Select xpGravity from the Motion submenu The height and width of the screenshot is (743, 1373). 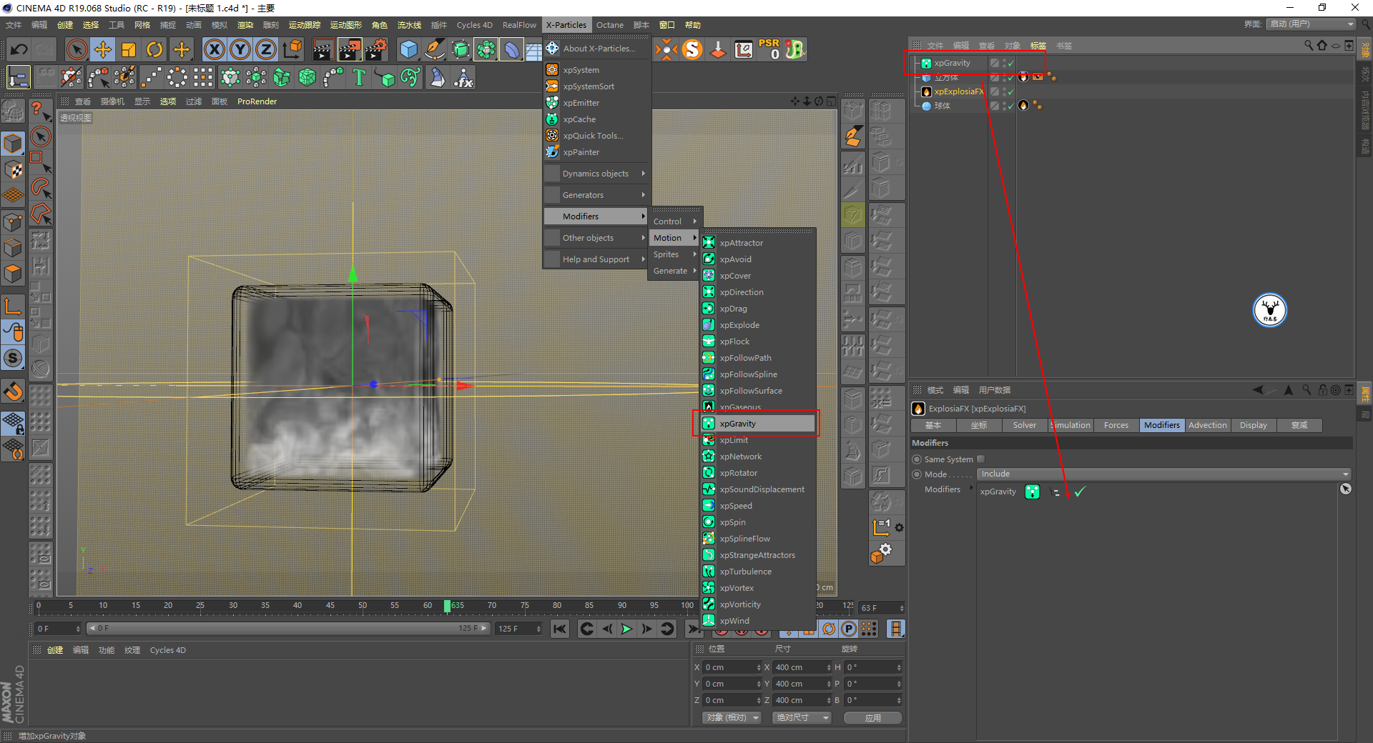click(757, 424)
